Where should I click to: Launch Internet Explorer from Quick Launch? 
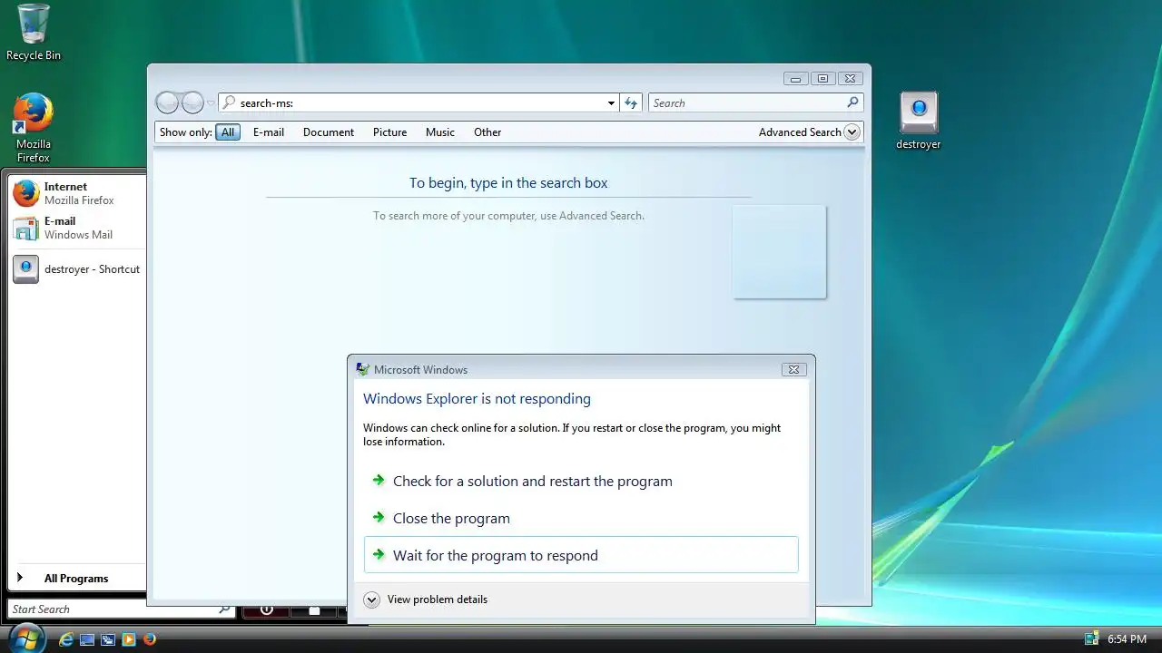click(x=66, y=639)
